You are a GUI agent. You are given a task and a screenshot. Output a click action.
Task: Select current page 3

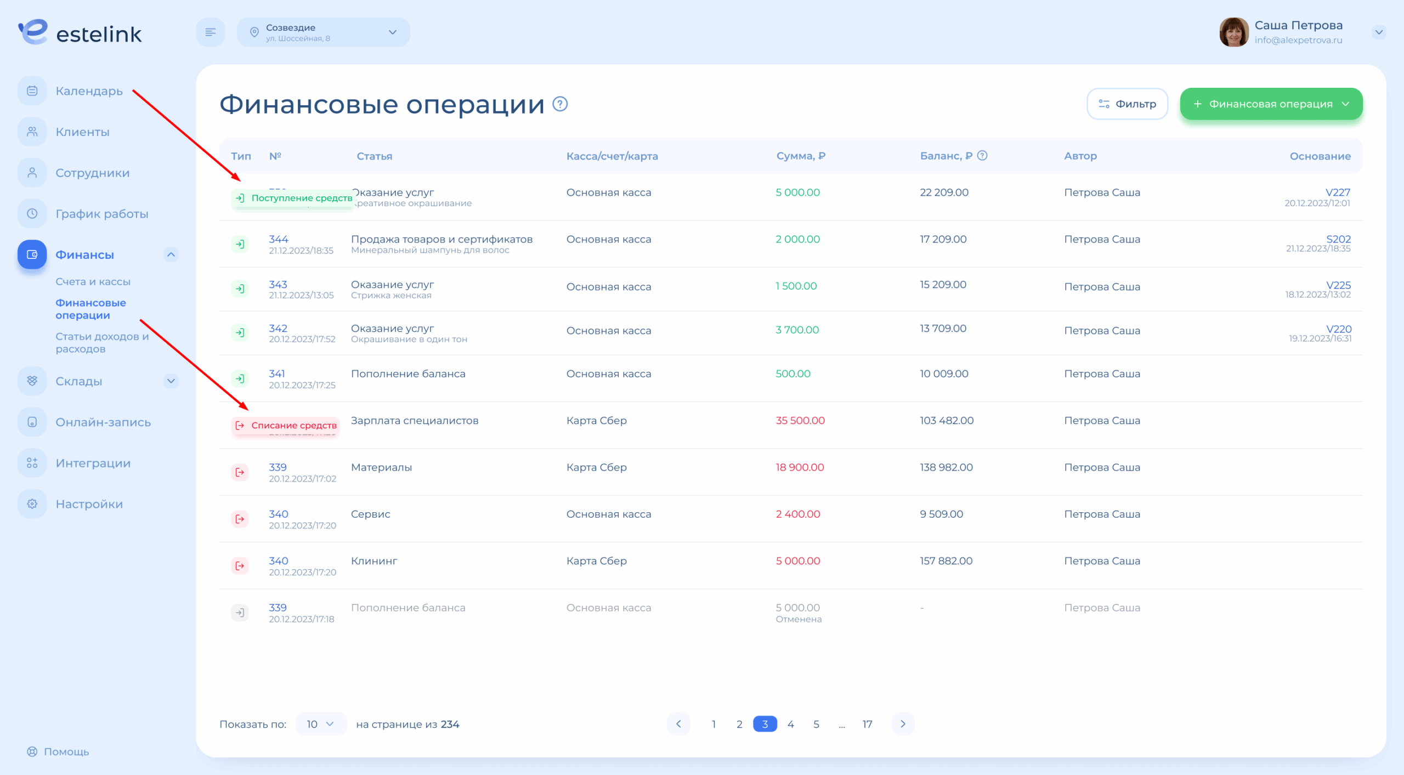coord(765,724)
